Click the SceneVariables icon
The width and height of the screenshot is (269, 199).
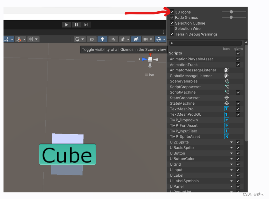[227, 81]
